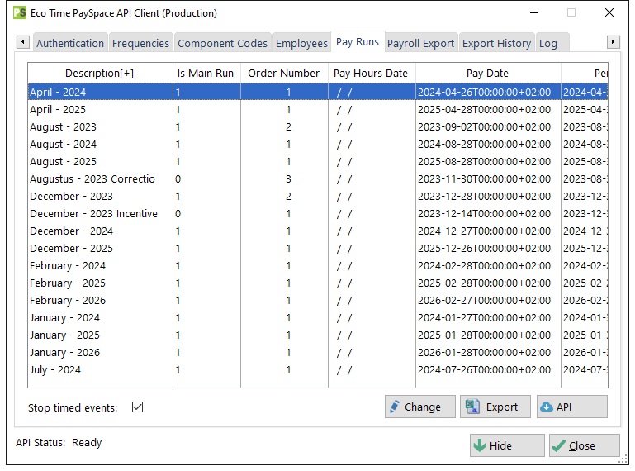
Task: Select the August - 2023 row
Action: (x=318, y=127)
